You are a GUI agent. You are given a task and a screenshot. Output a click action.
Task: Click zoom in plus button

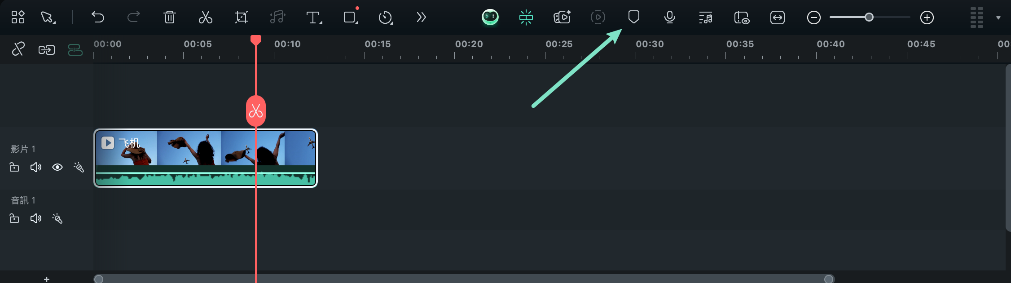click(x=927, y=18)
